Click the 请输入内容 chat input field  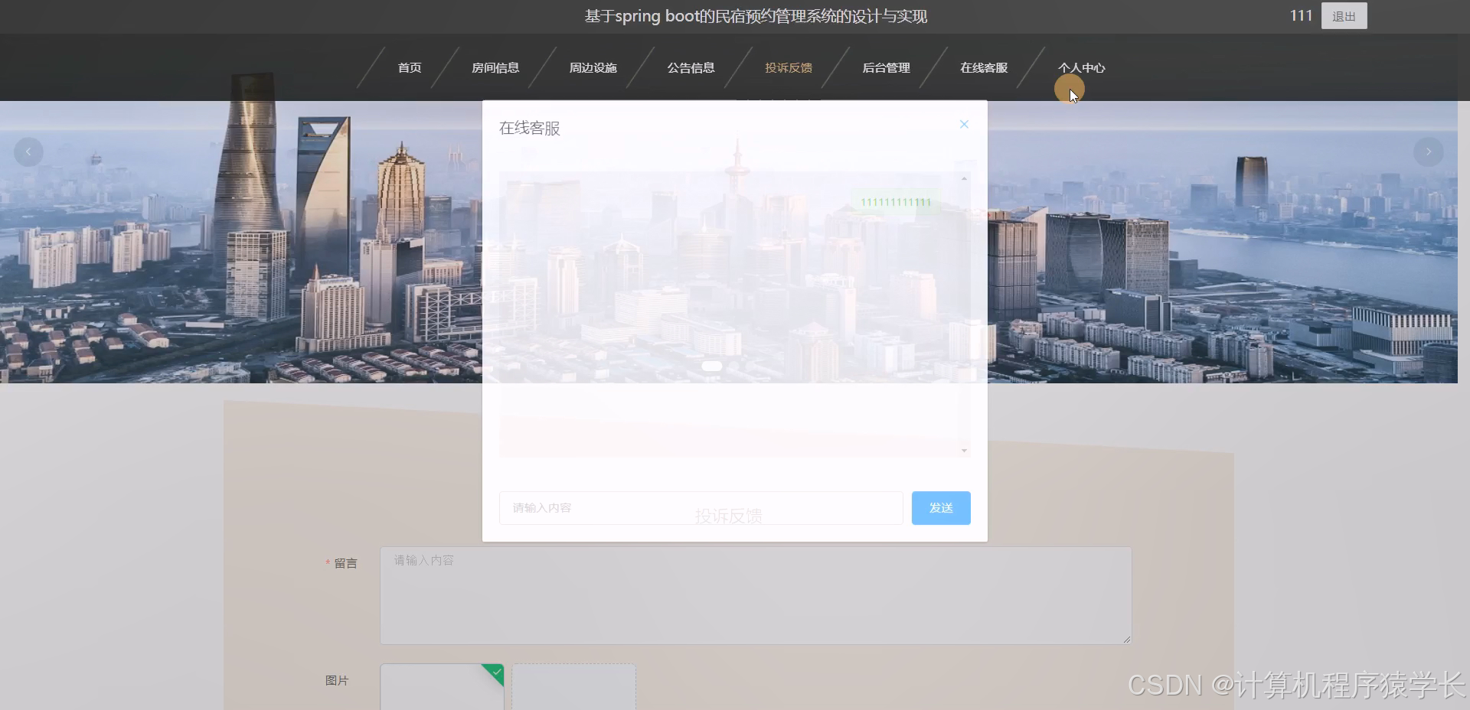[x=700, y=507]
